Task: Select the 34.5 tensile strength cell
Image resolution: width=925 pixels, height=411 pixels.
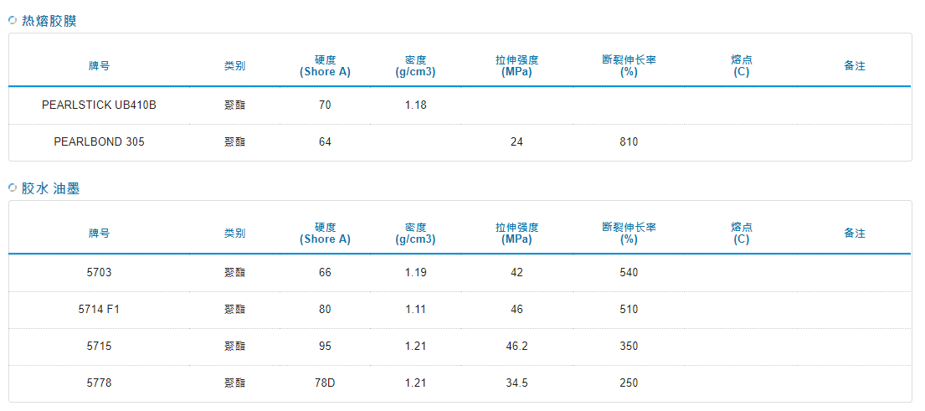Action: coord(516,383)
